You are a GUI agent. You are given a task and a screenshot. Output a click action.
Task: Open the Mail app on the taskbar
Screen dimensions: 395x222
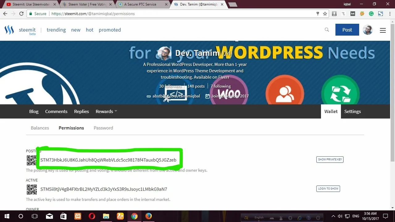[49, 216]
